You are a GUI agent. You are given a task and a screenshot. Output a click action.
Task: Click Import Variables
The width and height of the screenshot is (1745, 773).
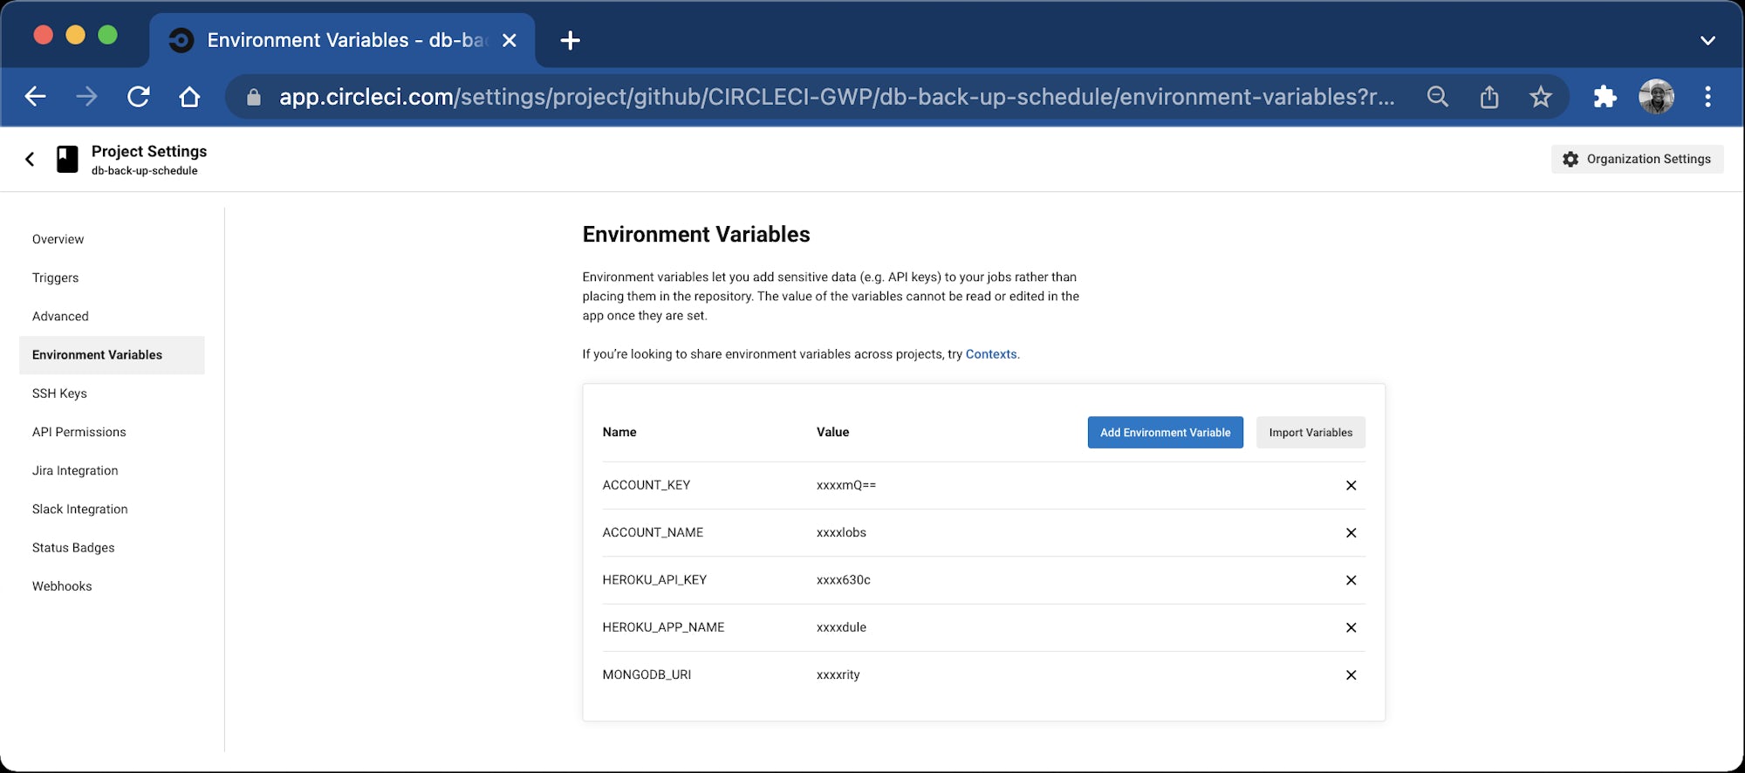coord(1310,433)
